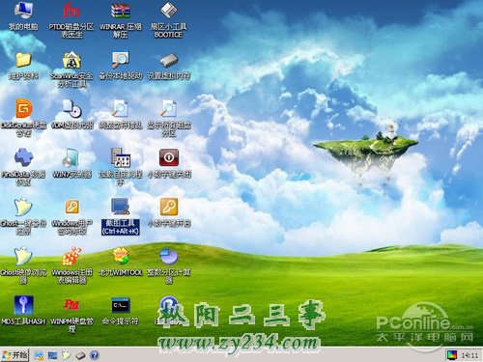Open the virtual memory settings chip icon
Image resolution: width=483 pixels, height=362 pixels.
point(168,60)
